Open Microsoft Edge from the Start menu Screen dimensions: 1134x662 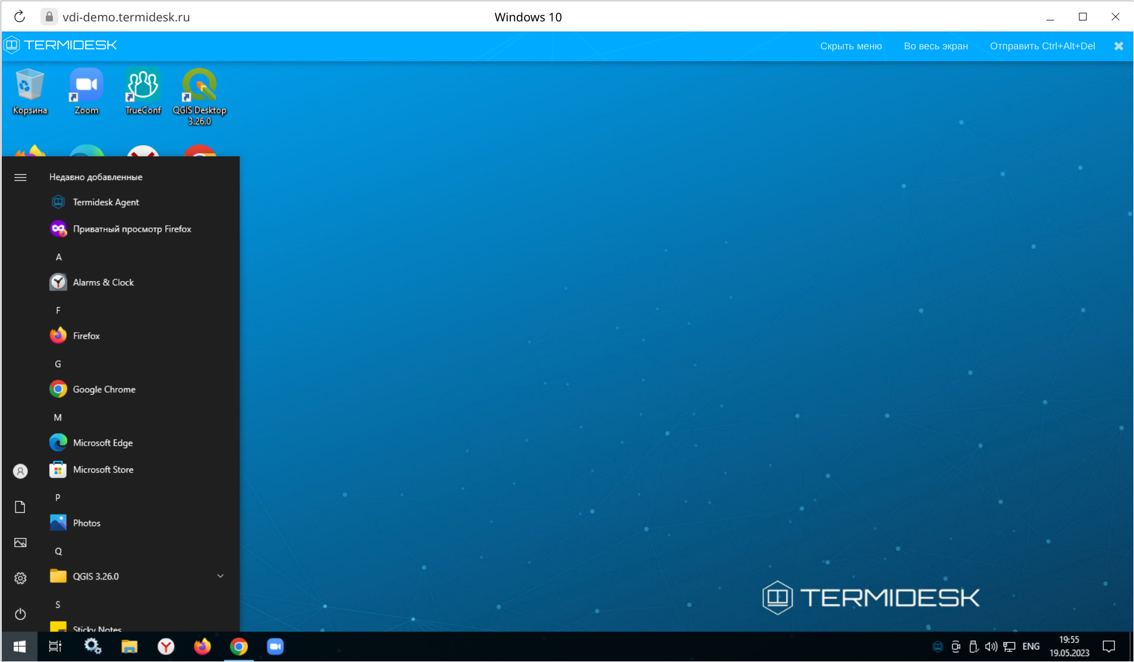pyautogui.click(x=102, y=442)
